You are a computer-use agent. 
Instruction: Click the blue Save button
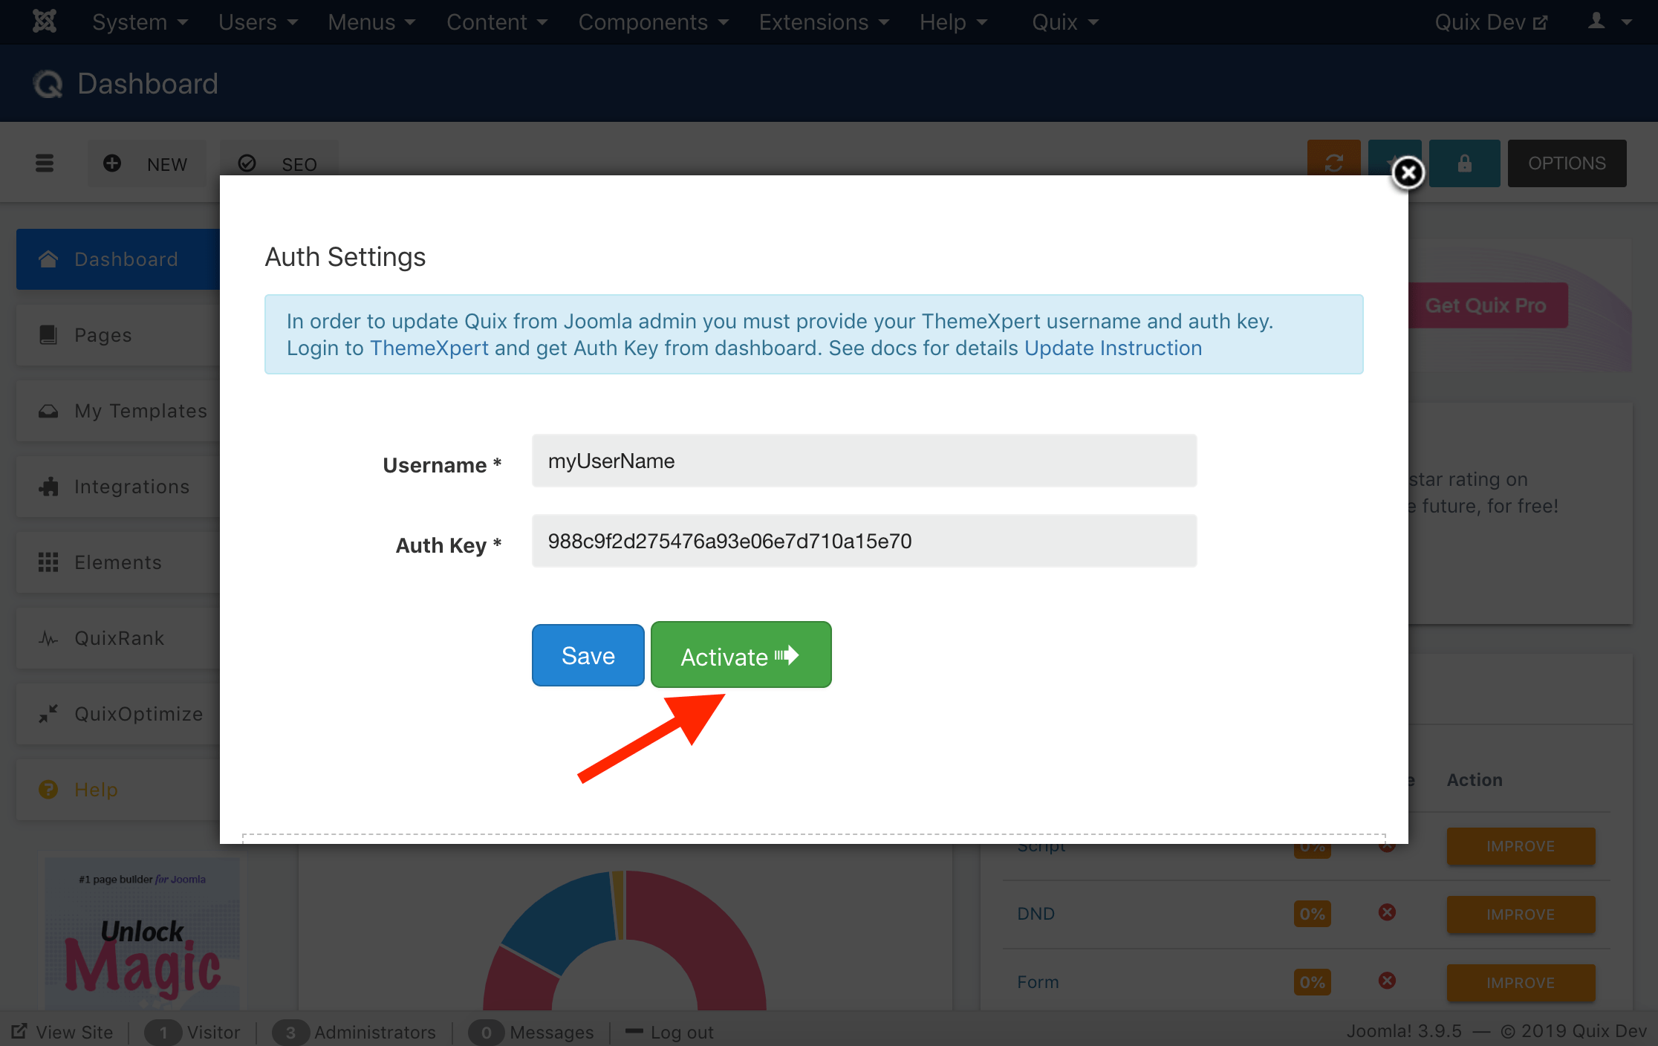[x=588, y=655]
